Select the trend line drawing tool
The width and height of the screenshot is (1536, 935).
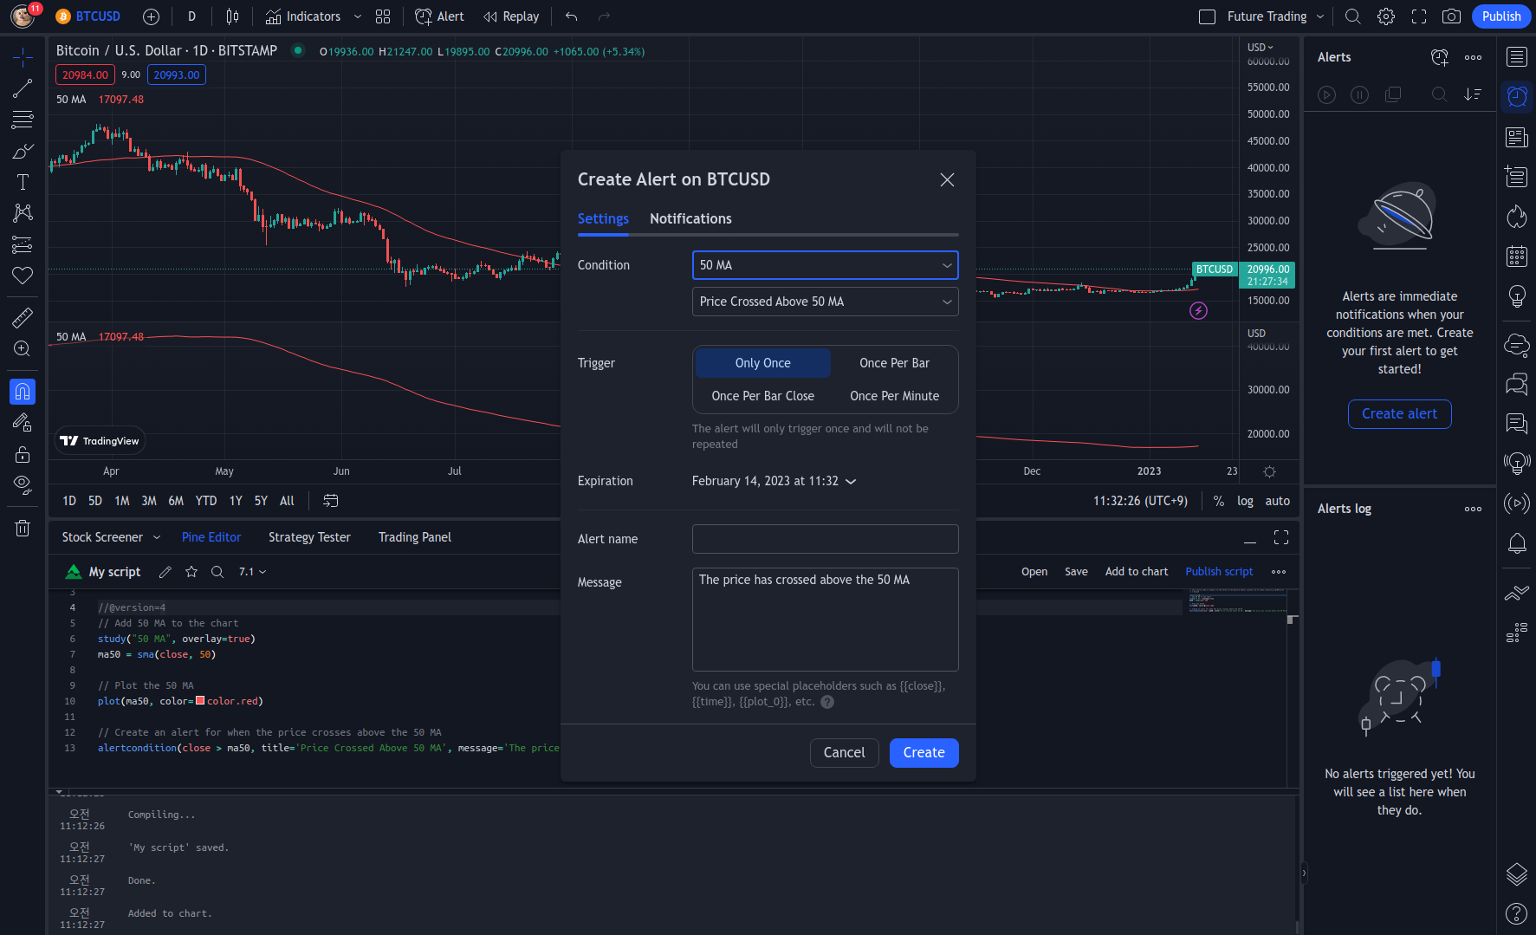(x=23, y=88)
